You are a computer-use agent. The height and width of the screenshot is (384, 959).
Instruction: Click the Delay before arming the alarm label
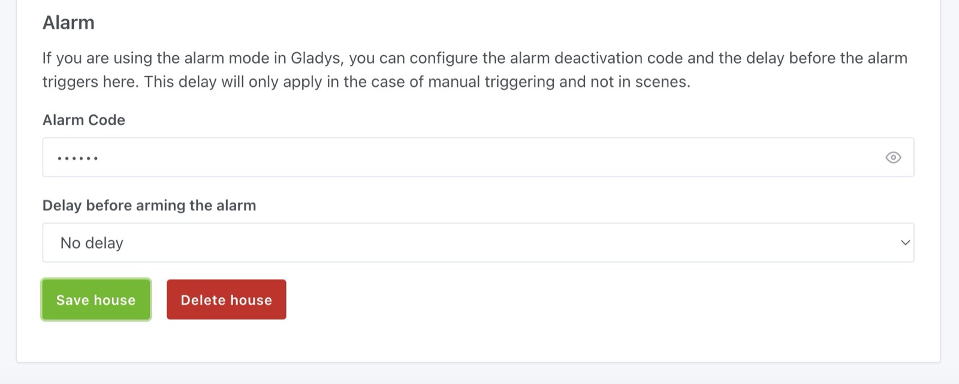click(149, 205)
